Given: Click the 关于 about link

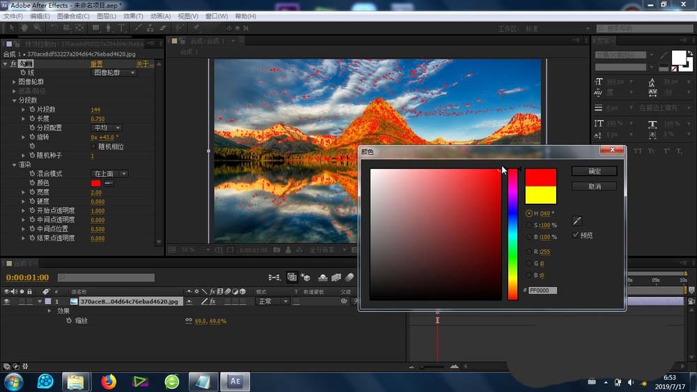Looking at the screenshot, I should pyautogui.click(x=144, y=64).
